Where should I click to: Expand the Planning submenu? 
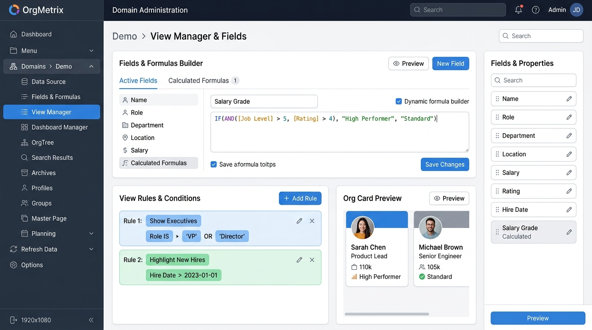[x=91, y=234]
